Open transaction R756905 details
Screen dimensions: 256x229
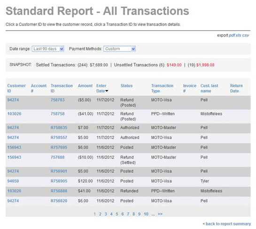click(59, 181)
